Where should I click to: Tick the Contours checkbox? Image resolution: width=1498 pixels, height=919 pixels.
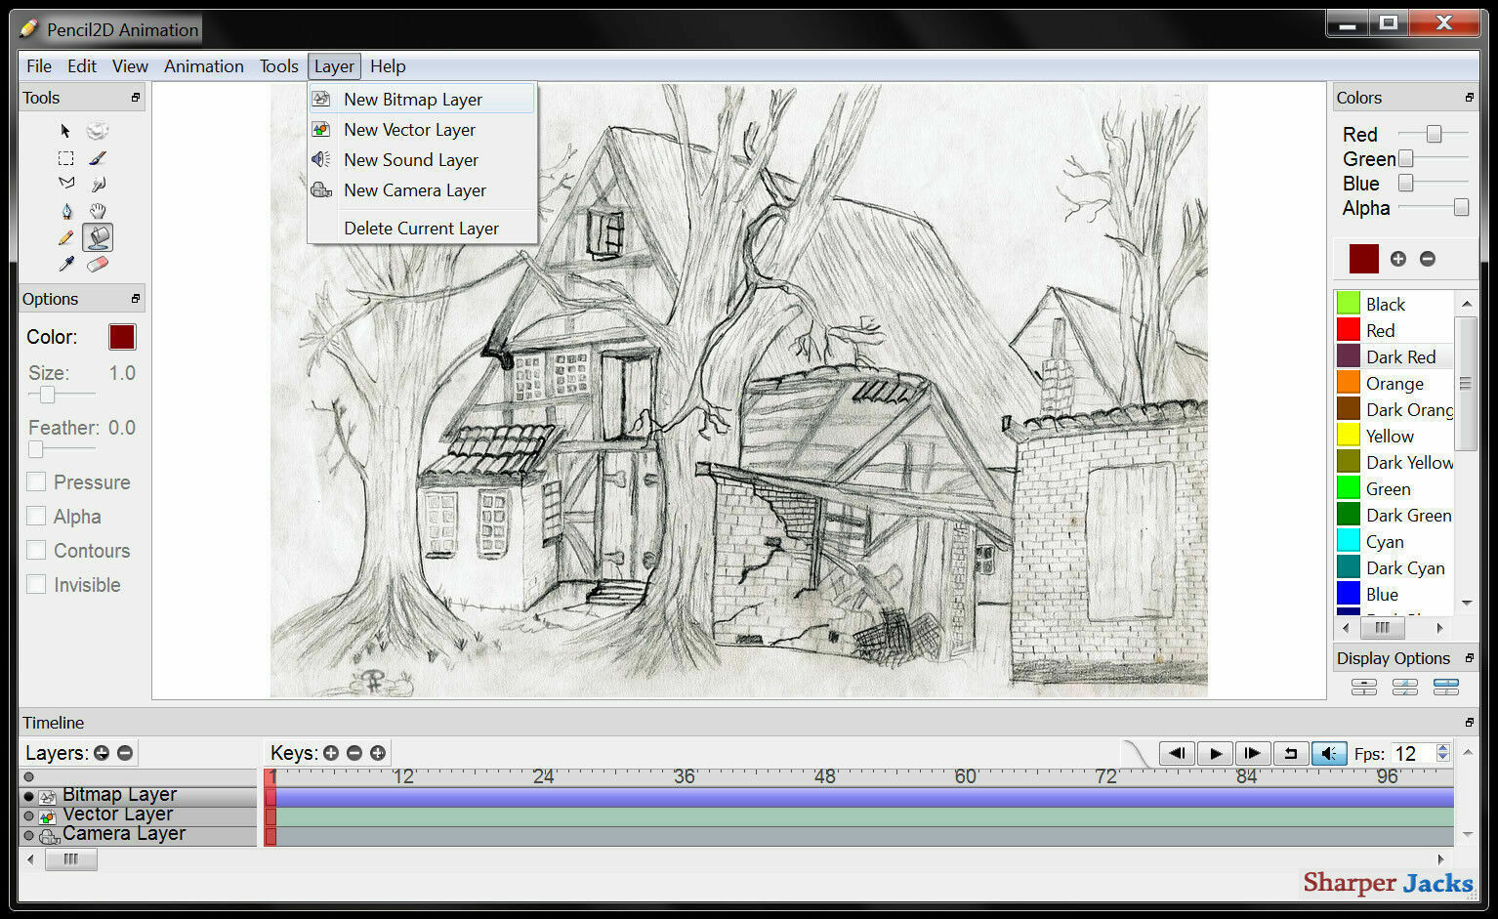click(x=36, y=550)
